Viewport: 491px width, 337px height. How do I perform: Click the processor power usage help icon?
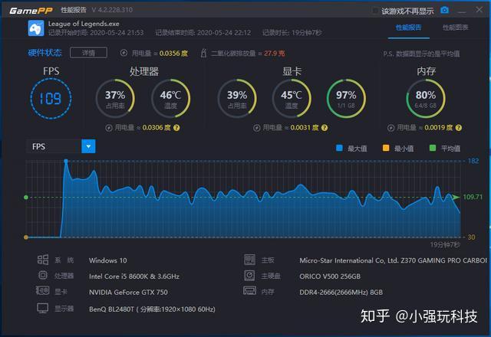(176, 128)
